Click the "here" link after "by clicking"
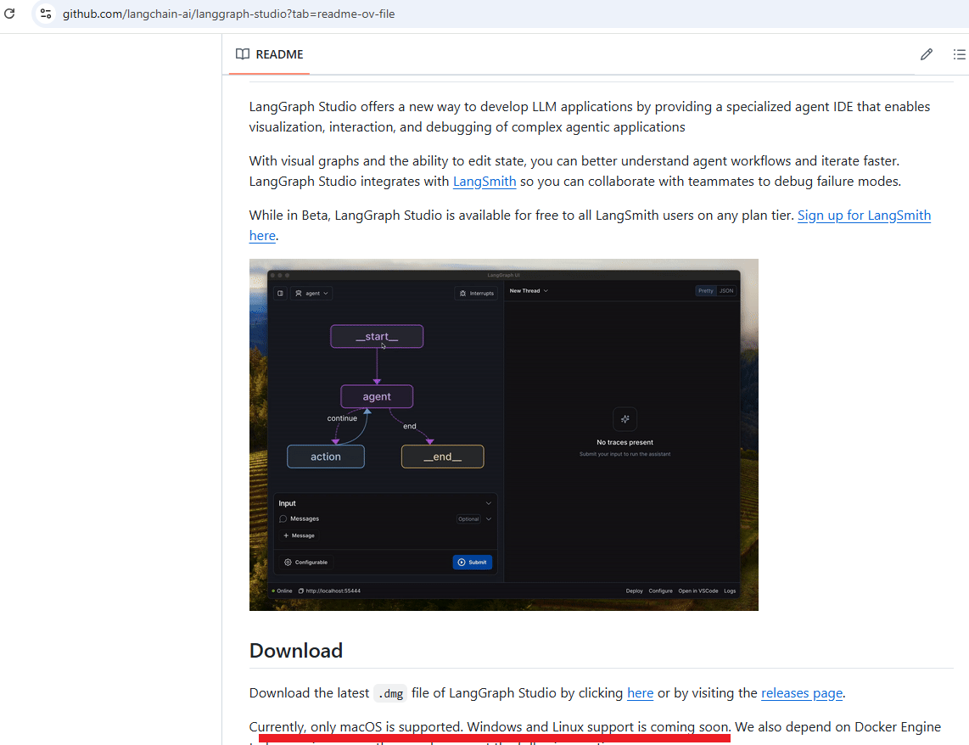This screenshot has width=969, height=745. (x=641, y=693)
